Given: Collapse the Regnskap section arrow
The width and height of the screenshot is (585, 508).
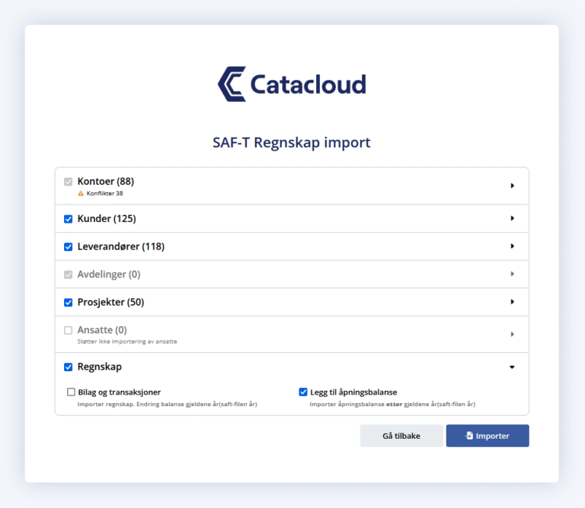Looking at the screenshot, I should pyautogui.click(x=512, y=367).
